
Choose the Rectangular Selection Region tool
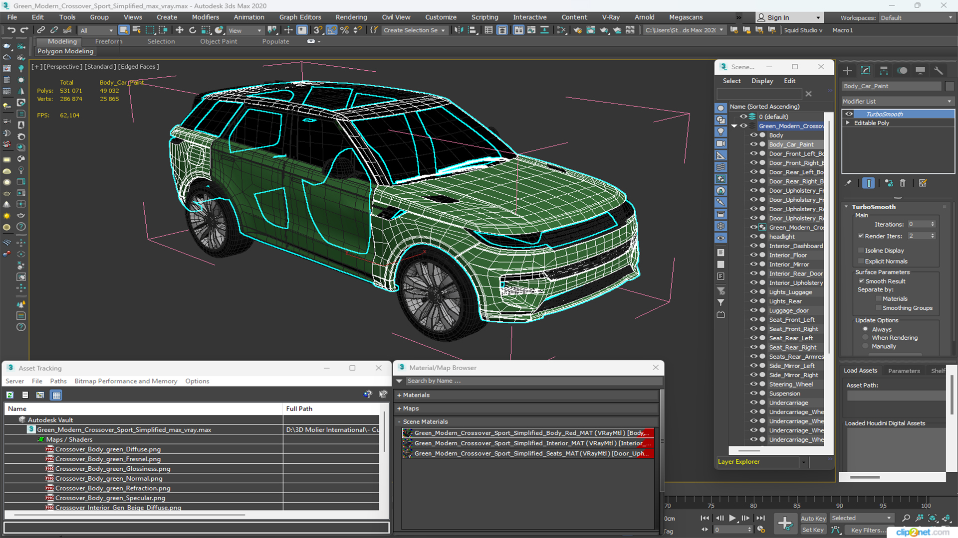pos(150,30)
